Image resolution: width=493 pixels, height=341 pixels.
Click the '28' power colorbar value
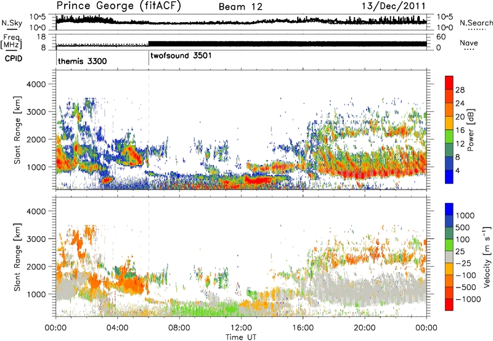(x=460, y=90)
